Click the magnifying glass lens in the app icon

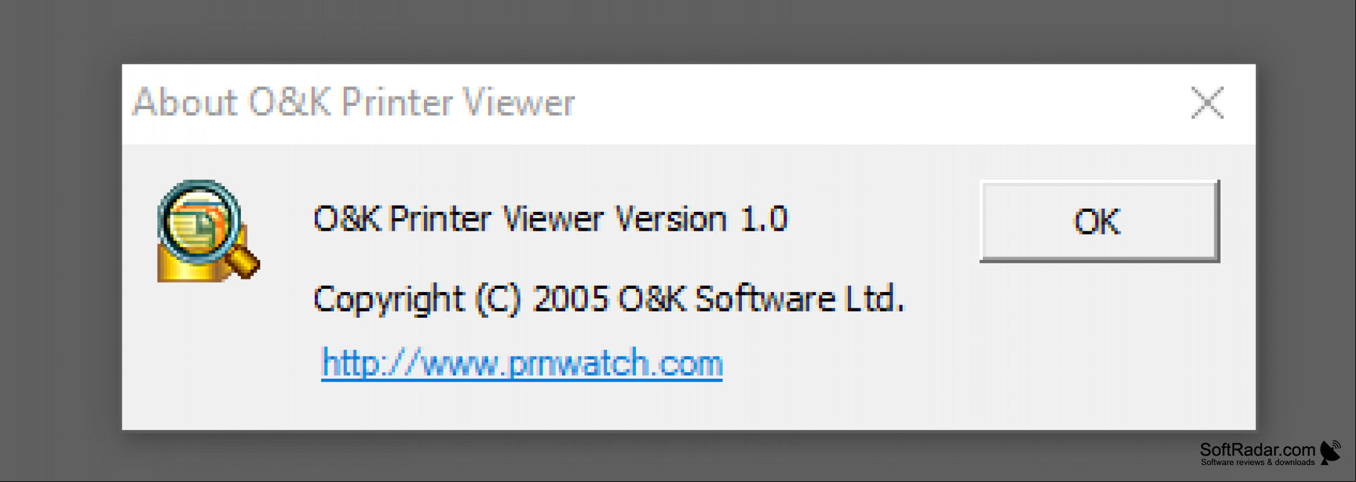tap(199, 222)
